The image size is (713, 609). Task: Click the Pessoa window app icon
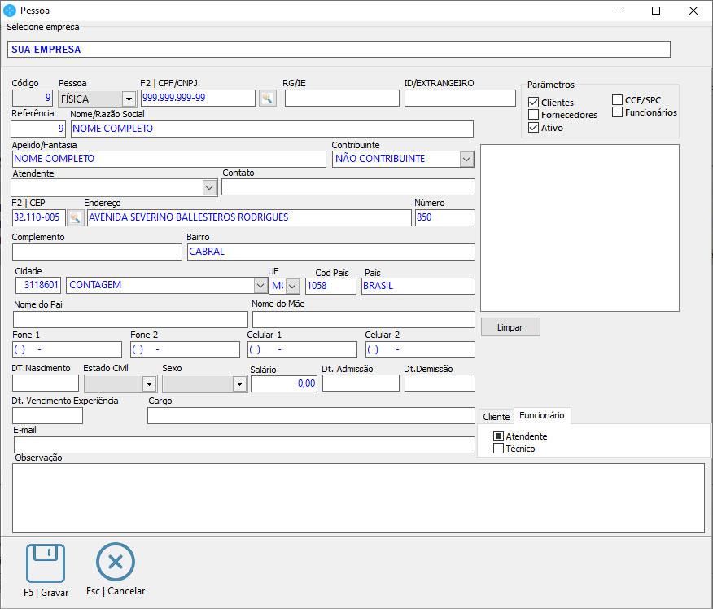click(x=10, y=11)
